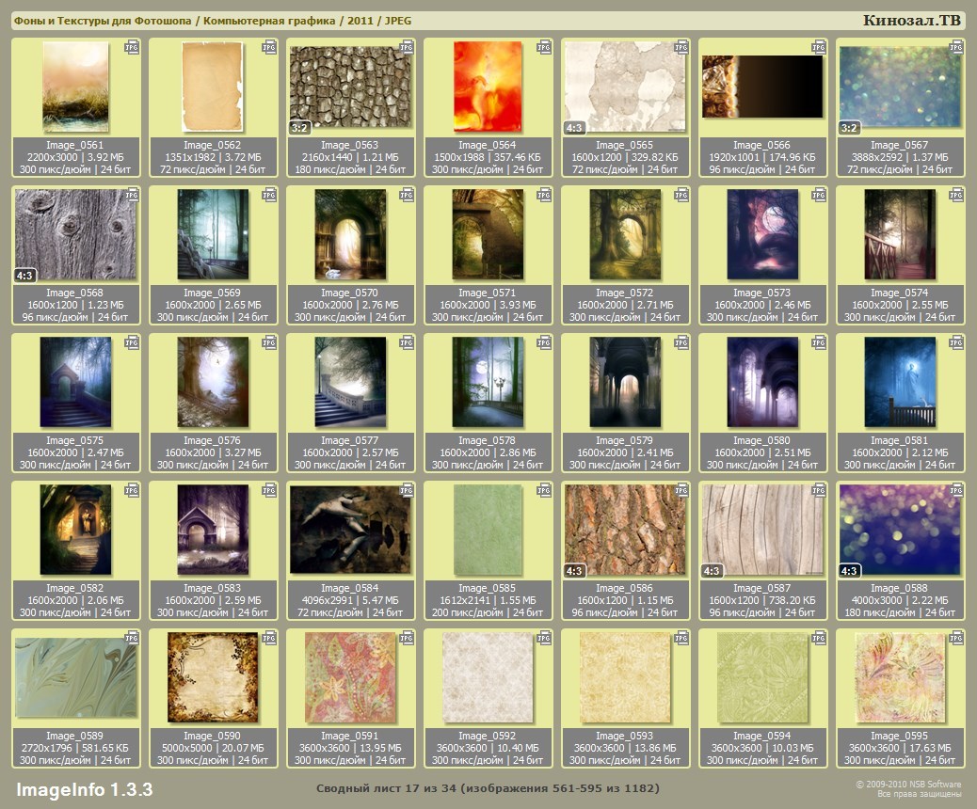Select the Image_0570 glowing archway thumbnail
The image size is (977, 809).
[349, 234]
